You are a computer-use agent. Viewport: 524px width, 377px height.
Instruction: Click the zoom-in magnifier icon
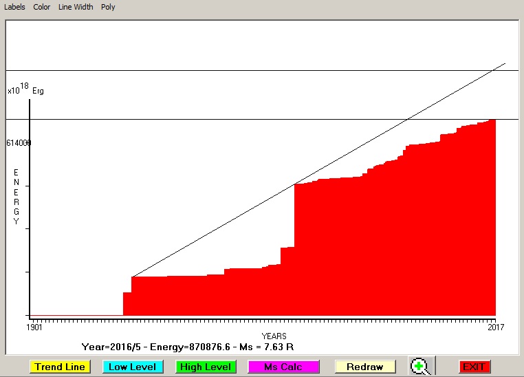pos(421,367)
